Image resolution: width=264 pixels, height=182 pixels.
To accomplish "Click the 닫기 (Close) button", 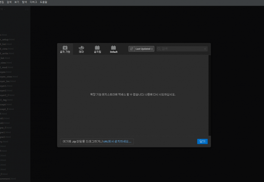I will (203, 141).
